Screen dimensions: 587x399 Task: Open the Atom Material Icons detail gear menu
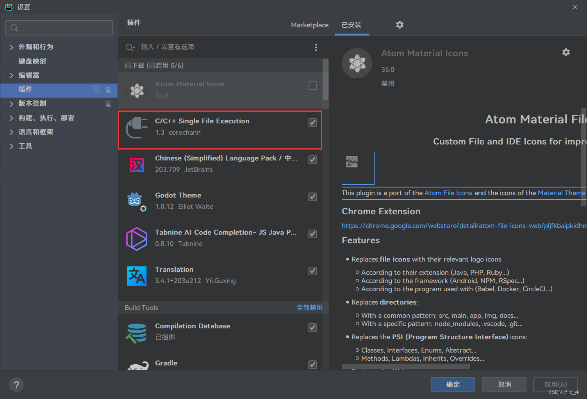pos(566,52)
